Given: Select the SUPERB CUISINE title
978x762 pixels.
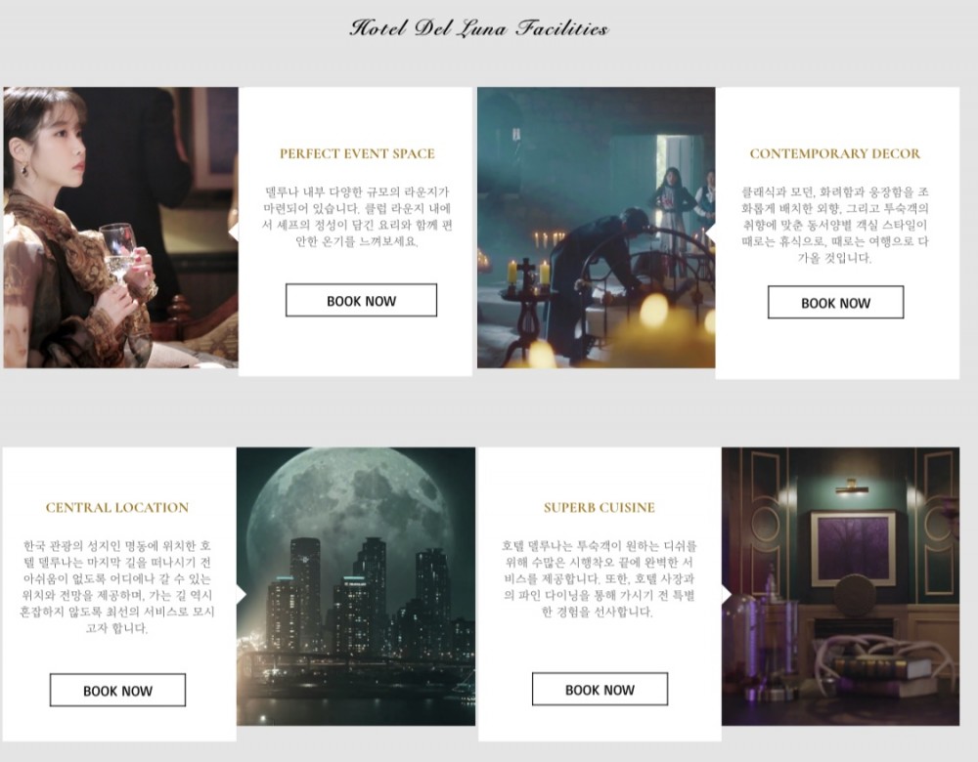Looking at the screenshot, I should (599, 507).
